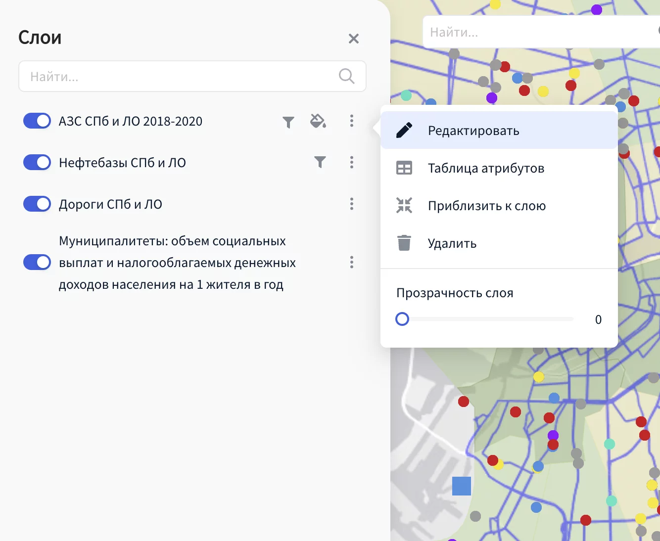The height and width of the screenshot is (541, 660).
Task: Hide the Дороги СПб и ЛО layer
Action: point(37,204)
